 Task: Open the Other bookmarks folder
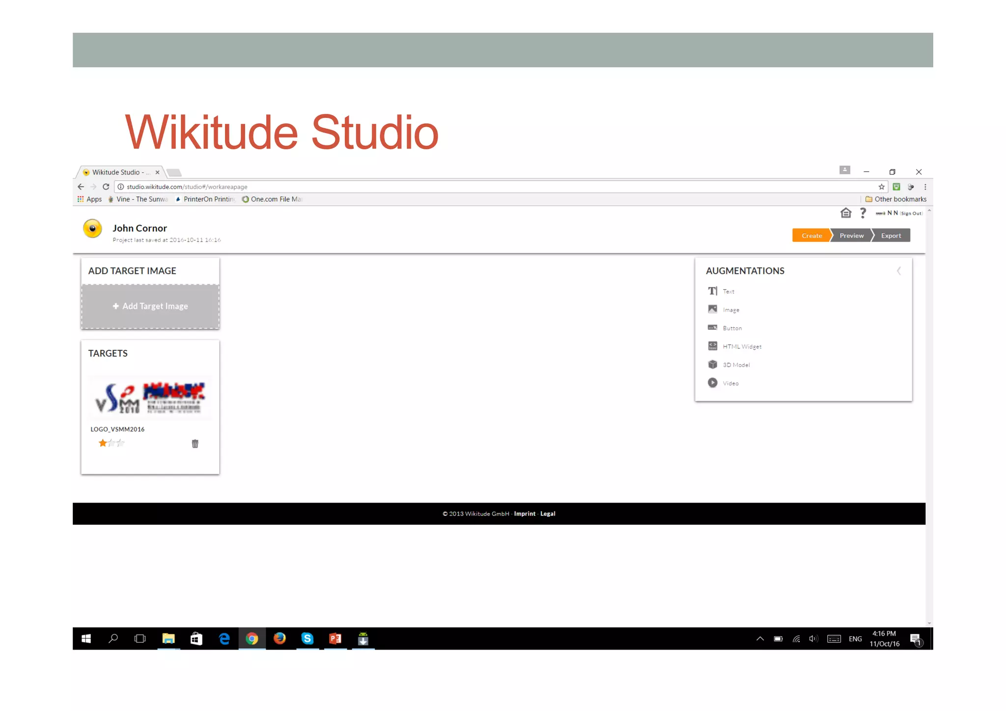click(895, 199)
